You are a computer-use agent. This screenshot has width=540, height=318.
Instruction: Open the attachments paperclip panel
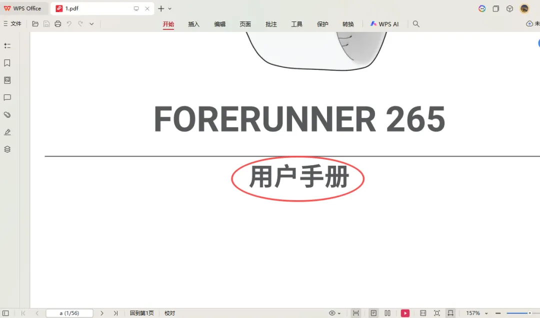click(7, 115)
